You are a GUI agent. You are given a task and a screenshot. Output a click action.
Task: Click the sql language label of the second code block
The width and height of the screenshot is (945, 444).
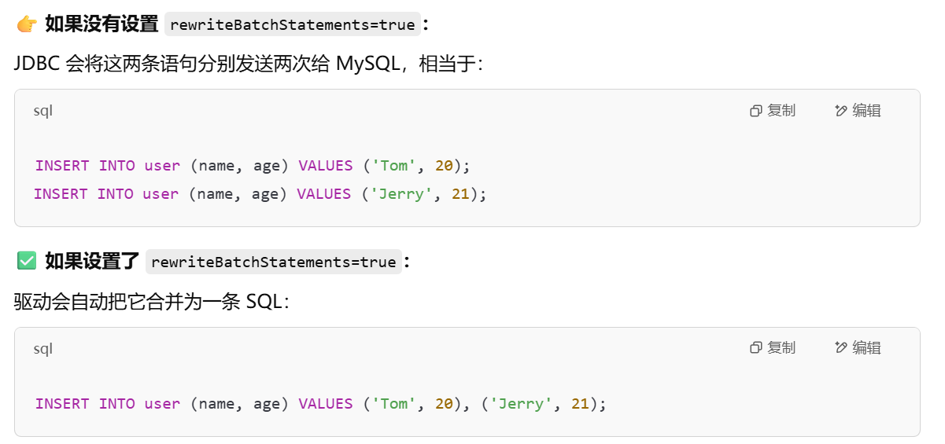(42, 348)
